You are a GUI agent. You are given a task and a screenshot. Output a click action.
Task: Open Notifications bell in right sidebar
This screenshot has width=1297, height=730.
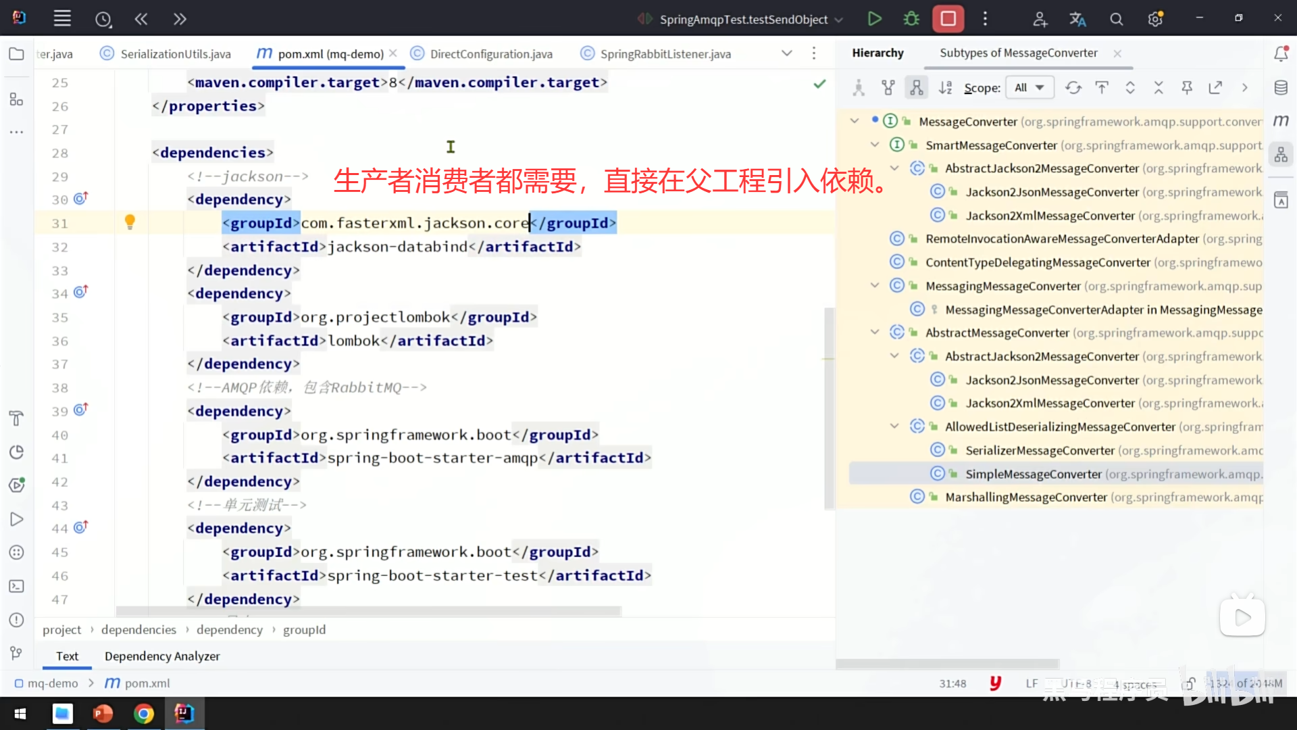pos(1281,53)
